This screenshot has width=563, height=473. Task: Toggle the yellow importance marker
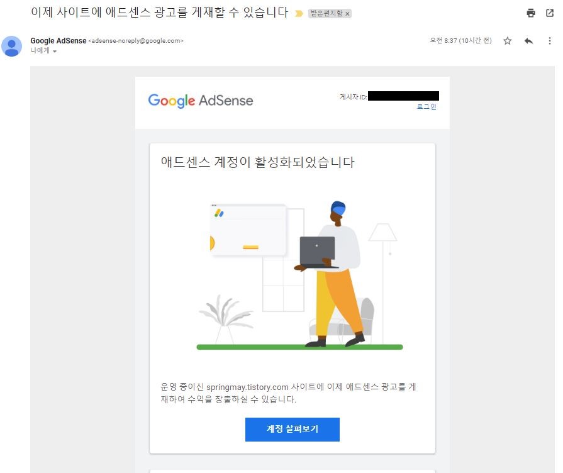[299, 14]
